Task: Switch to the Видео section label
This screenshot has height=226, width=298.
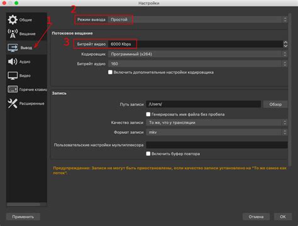Action: pos(25,75)
